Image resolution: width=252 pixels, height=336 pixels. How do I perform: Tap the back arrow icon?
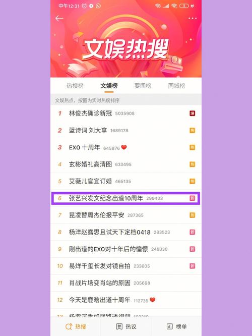59,19
